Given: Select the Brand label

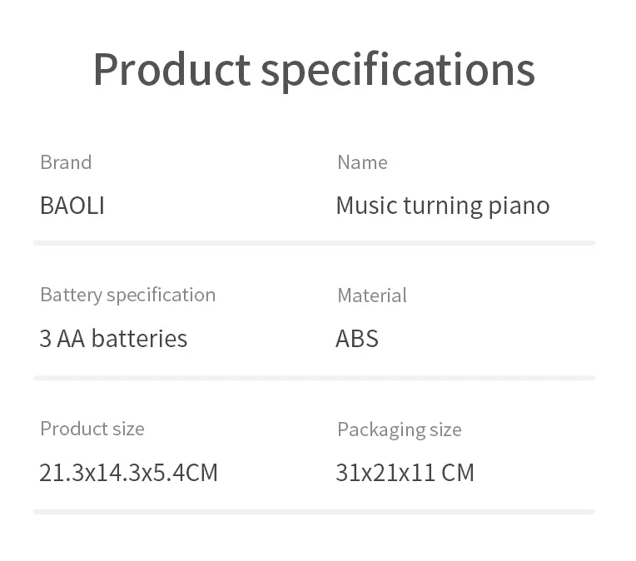Looking at the screenshot, I should click(66, 162).
